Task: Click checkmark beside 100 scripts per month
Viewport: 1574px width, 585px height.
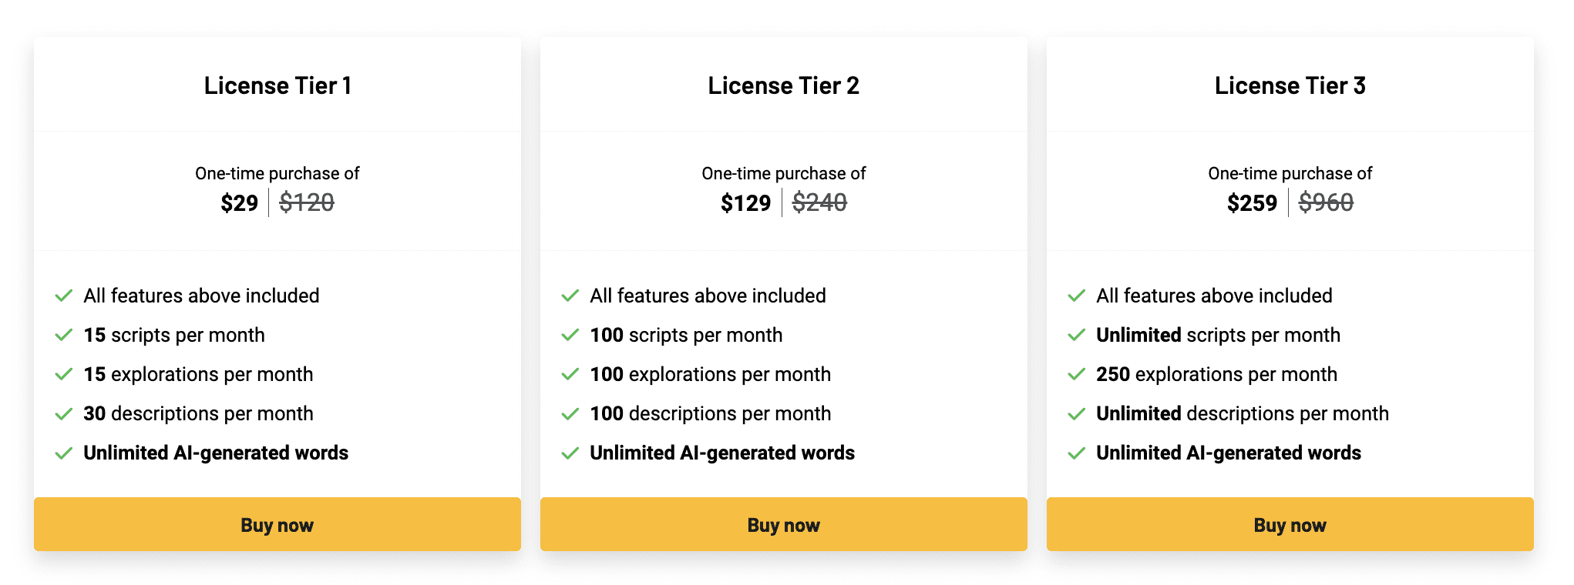Action: pyautogui.click(x=570, y=336)
